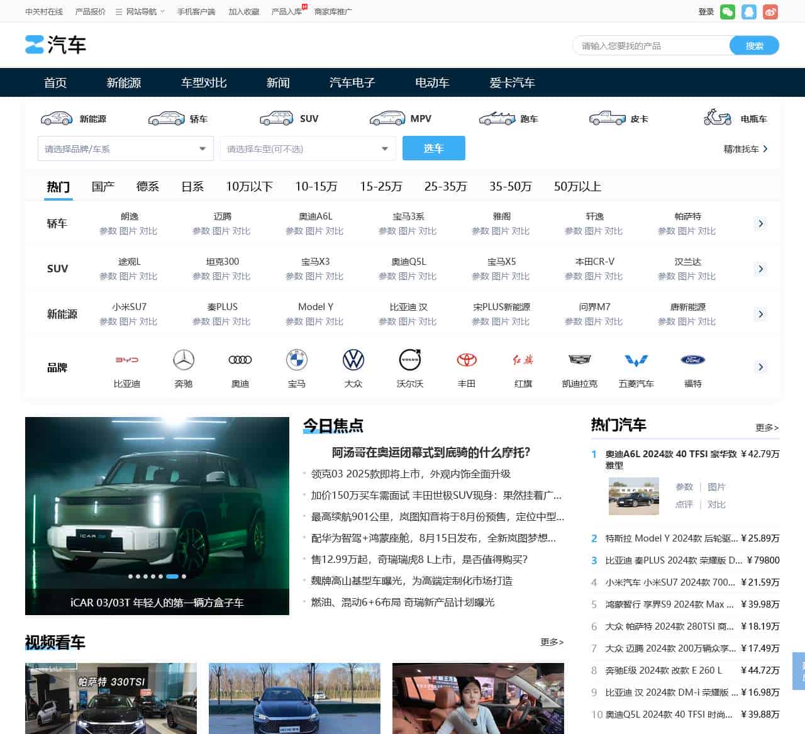
Task: Click the Weibo icon in top bar
Action: tap(770, 11)
